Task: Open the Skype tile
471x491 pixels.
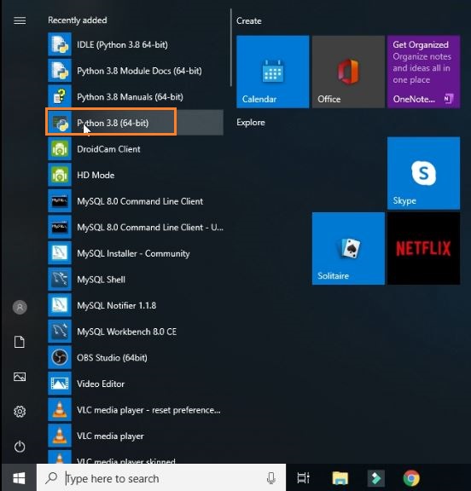Action: (424, 173)
